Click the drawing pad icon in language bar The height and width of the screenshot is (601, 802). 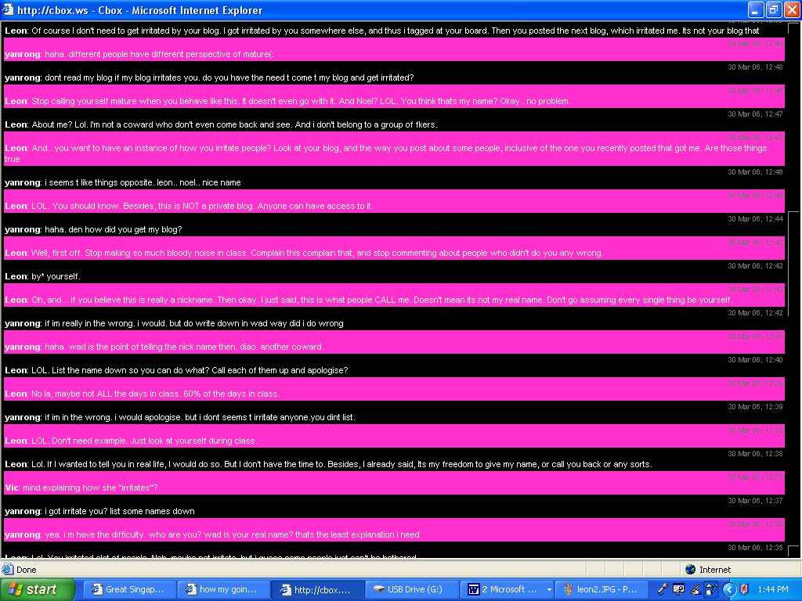(x=711, y=589)
